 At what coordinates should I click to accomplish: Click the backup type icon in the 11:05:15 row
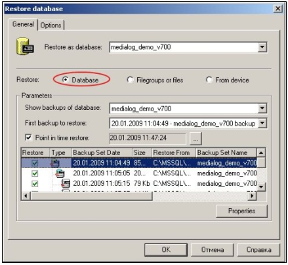pyautogui.click(x=66, y=183)
